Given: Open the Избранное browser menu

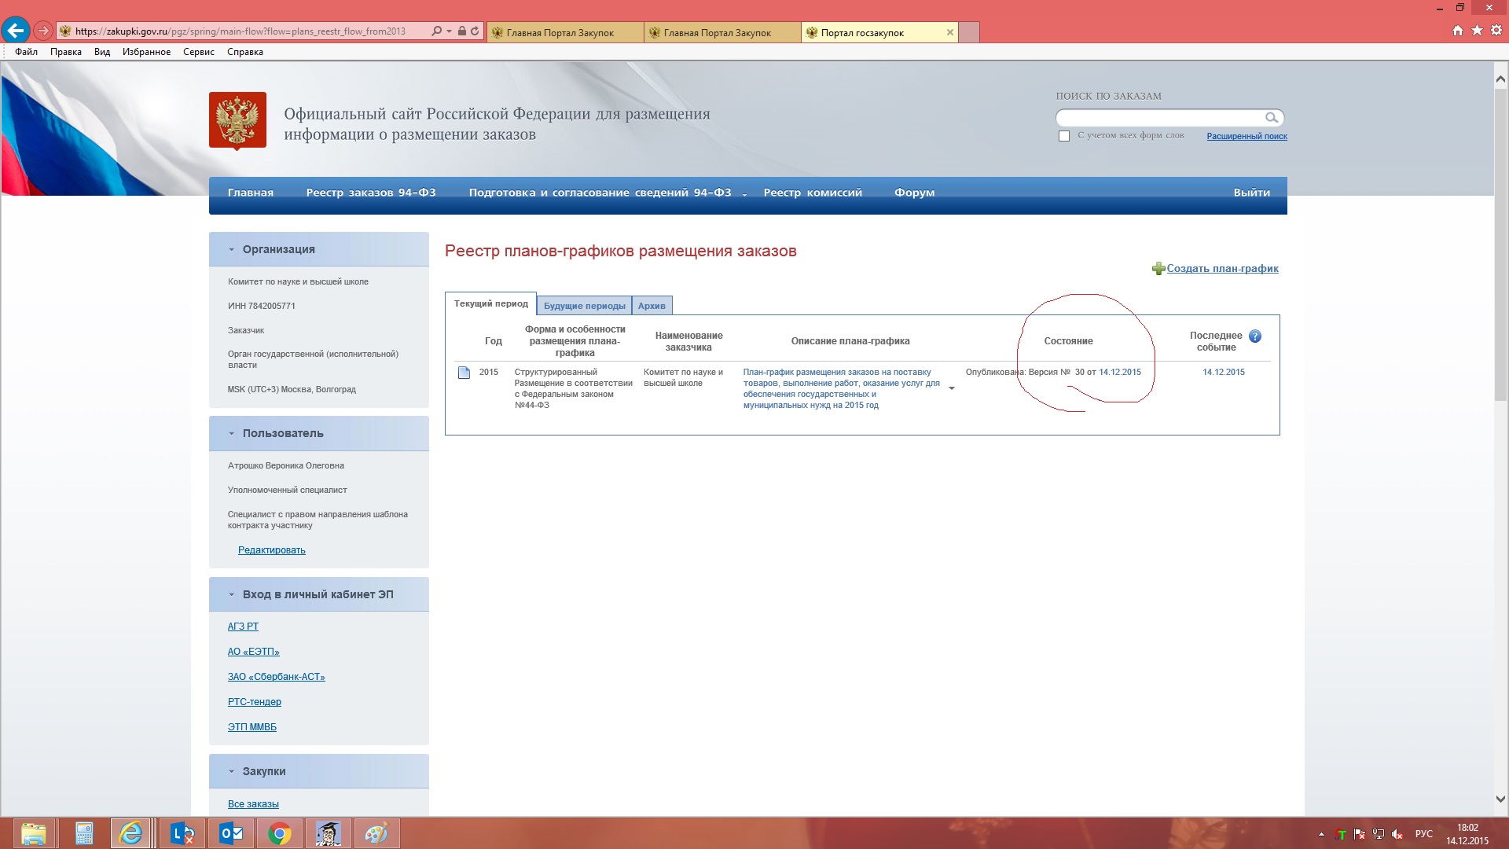Looking at the screenshot, I should tap(146, 52).
